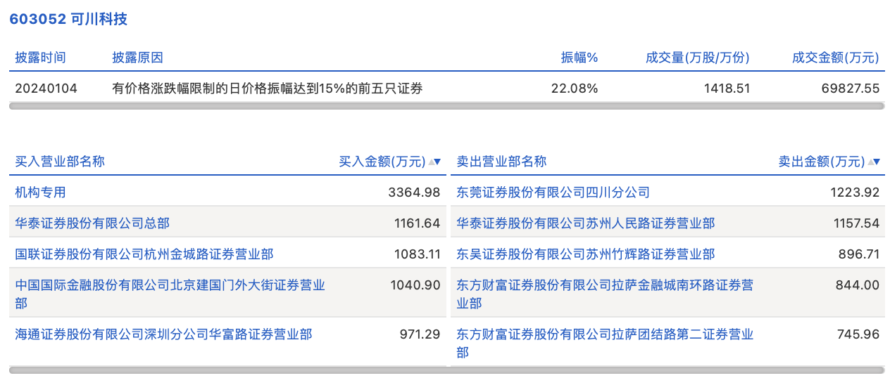This screenshot has width=890, height=385.
Task: Select 国联证券杭州金城路证券营业部 link
Action: click(144, 254)
